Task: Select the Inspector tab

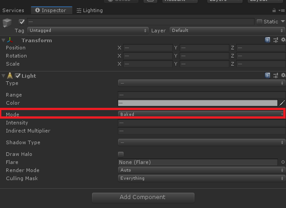Action: pos(52,10)
